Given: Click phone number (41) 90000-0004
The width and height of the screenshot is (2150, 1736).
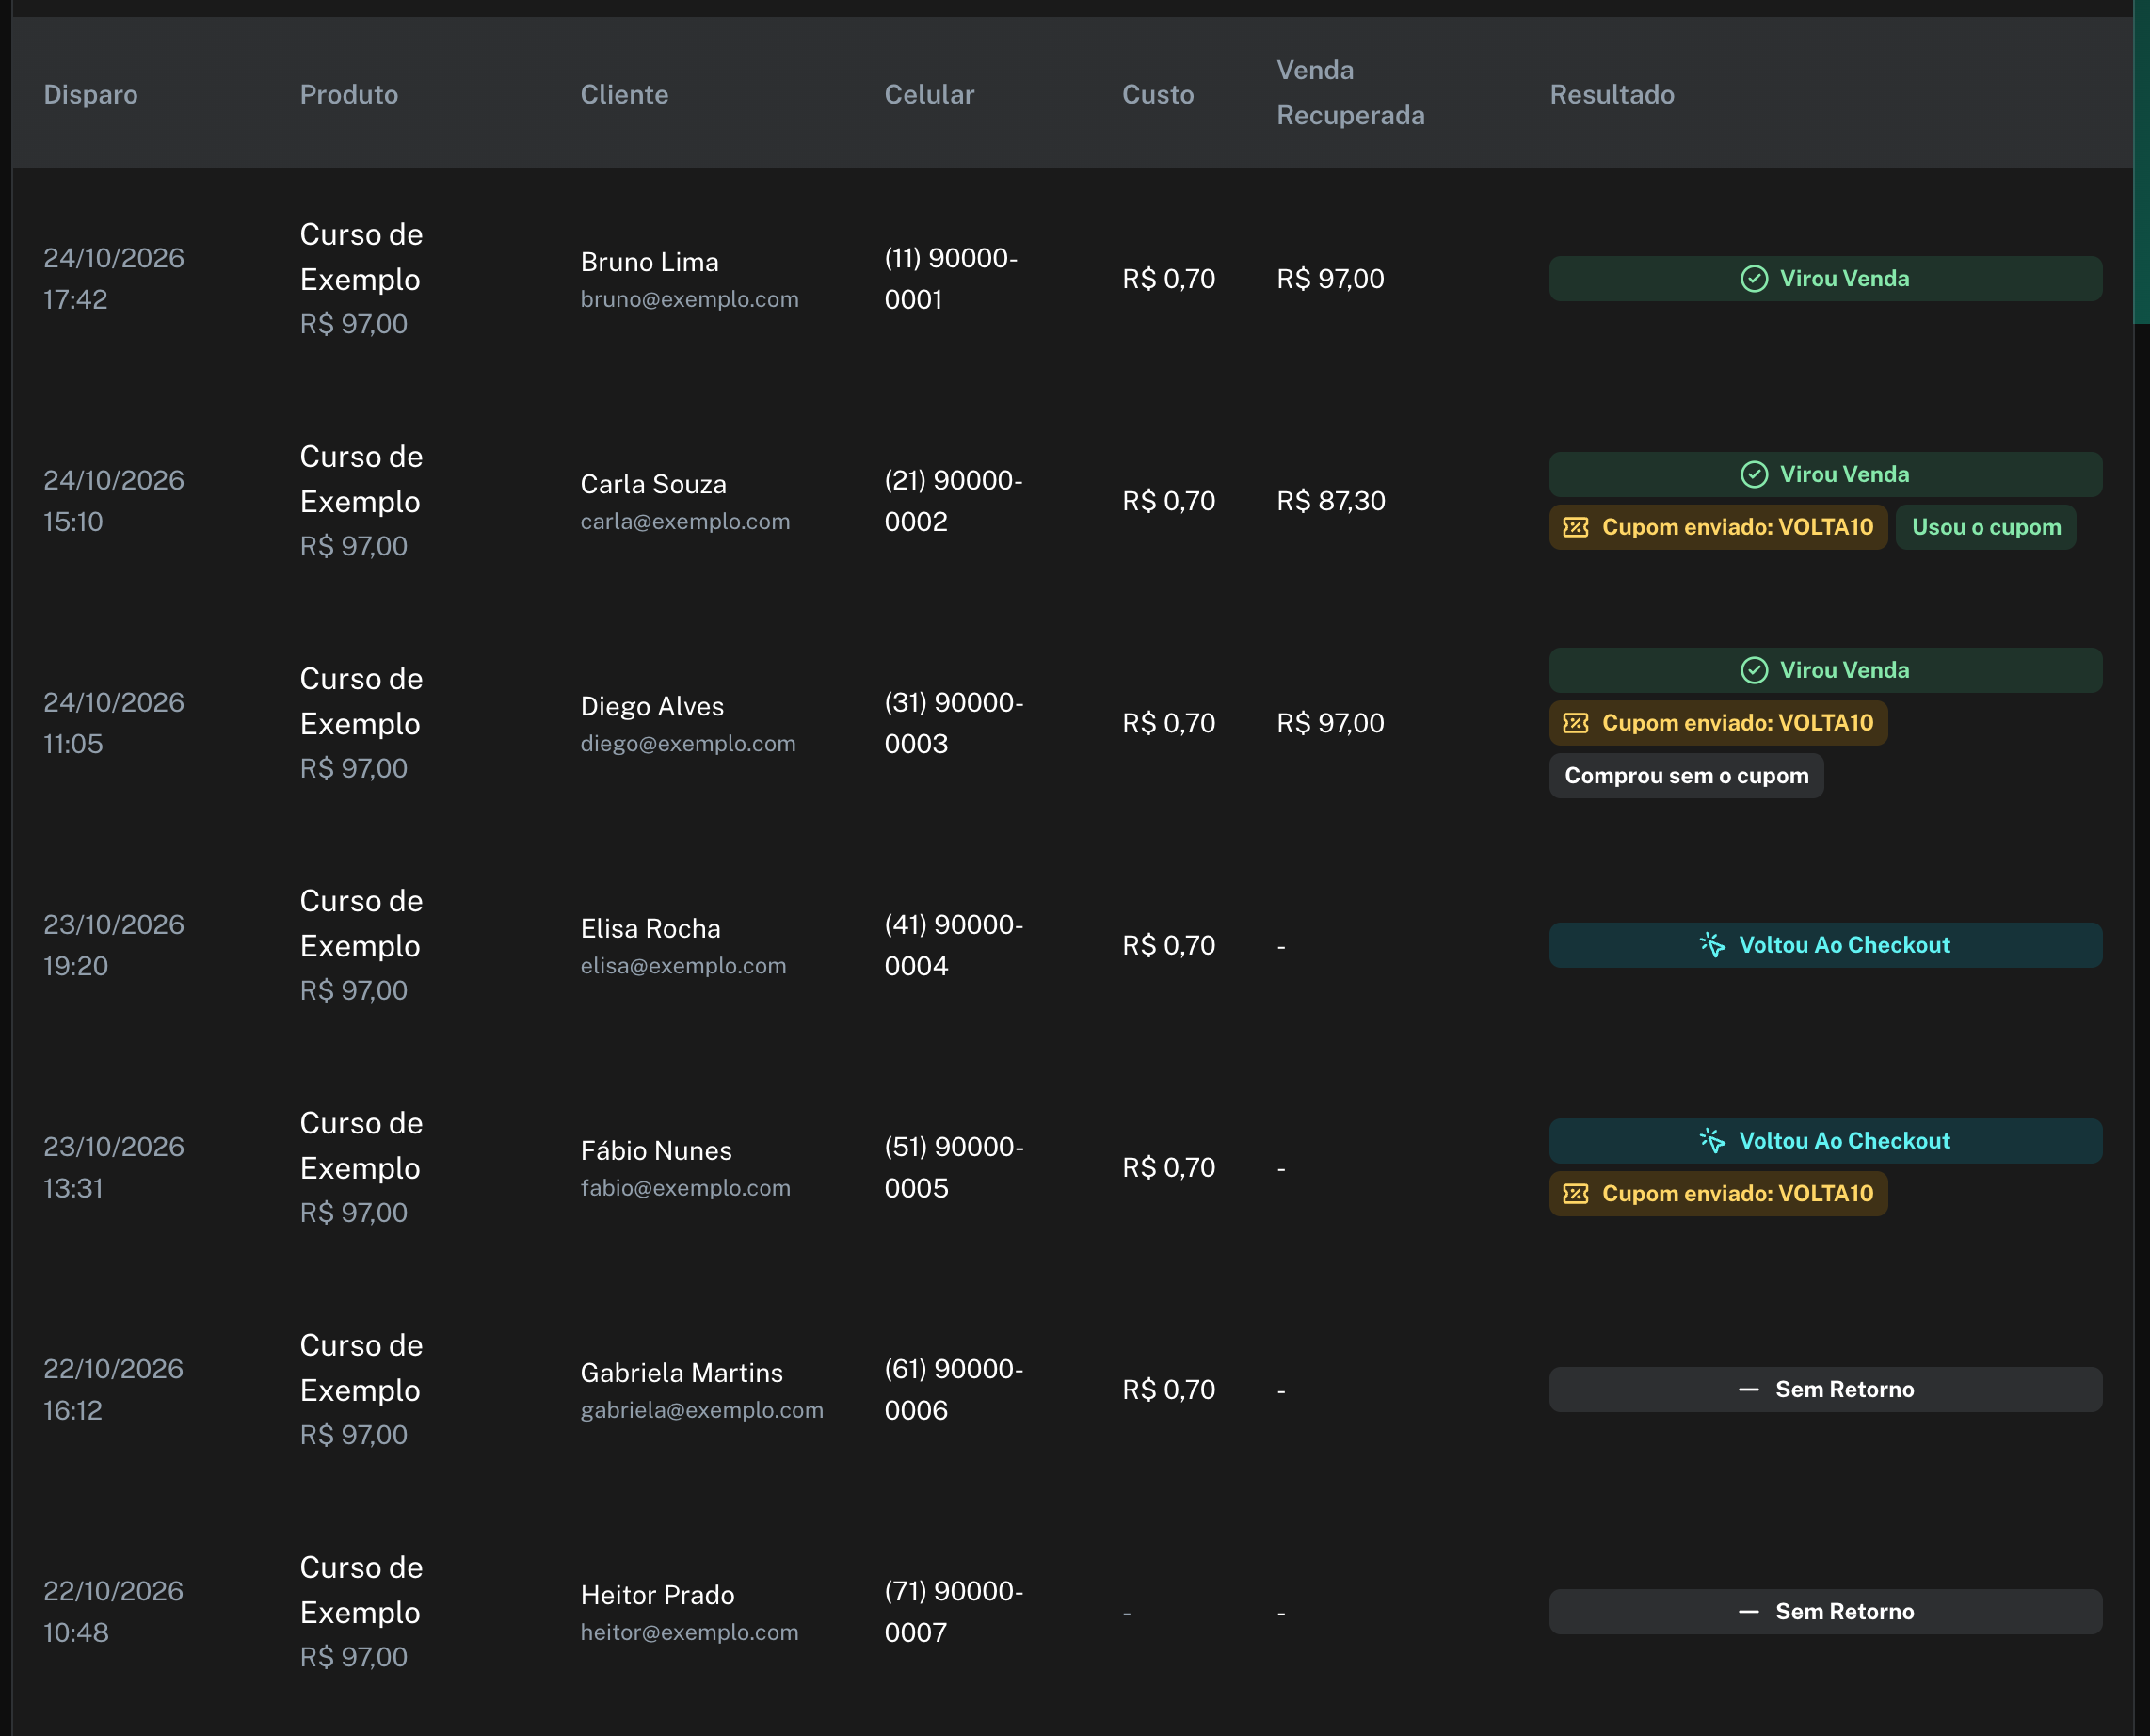Looking at the screenshot, I should 954,946.
